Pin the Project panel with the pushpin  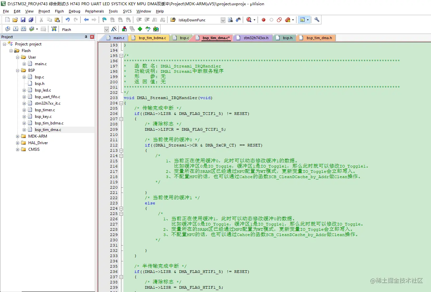pyautogui.click(x=86, y=37)
